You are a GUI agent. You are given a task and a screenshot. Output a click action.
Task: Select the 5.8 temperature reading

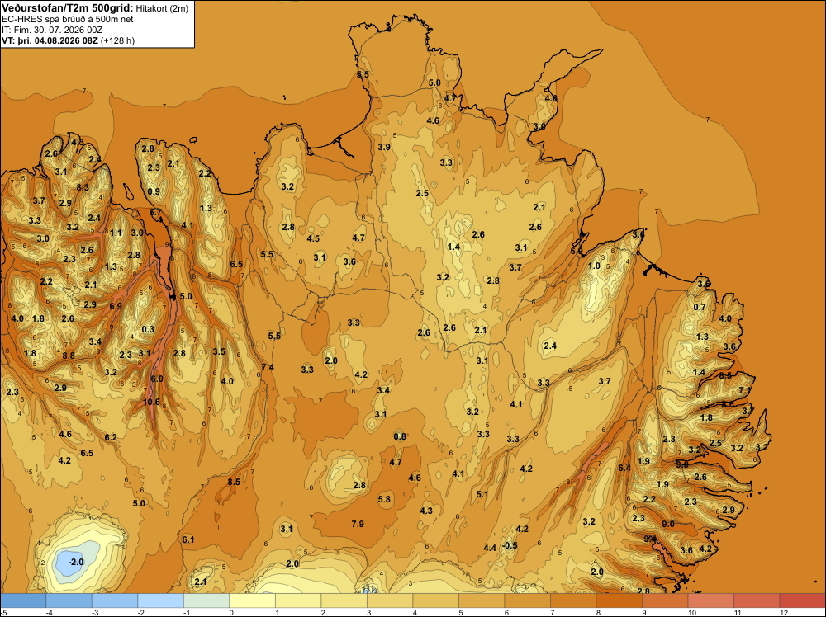[x=385, y=499]
